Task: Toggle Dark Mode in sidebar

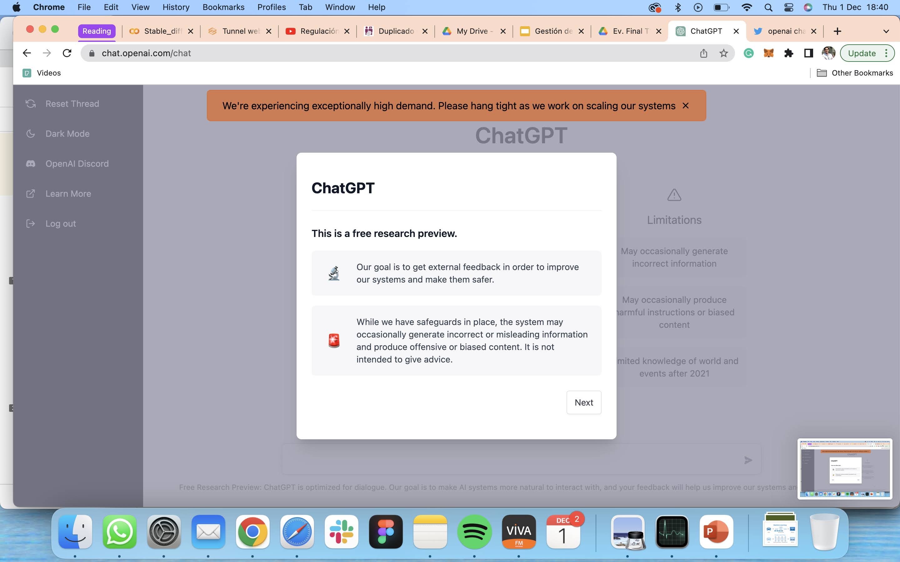Action: tap(57, 133)
